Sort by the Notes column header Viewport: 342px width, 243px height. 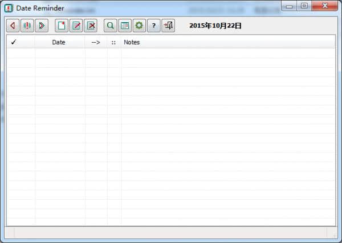[132, 42]
